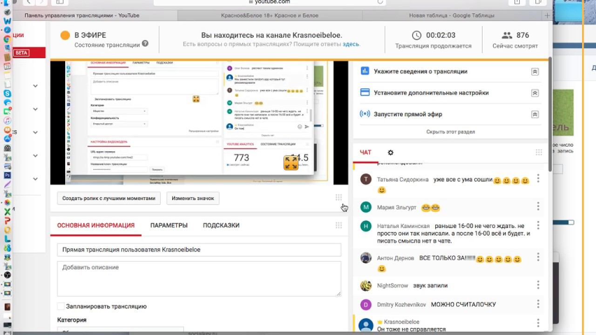Click the stream title input field
596x335 pixels.
coord(199,249)
